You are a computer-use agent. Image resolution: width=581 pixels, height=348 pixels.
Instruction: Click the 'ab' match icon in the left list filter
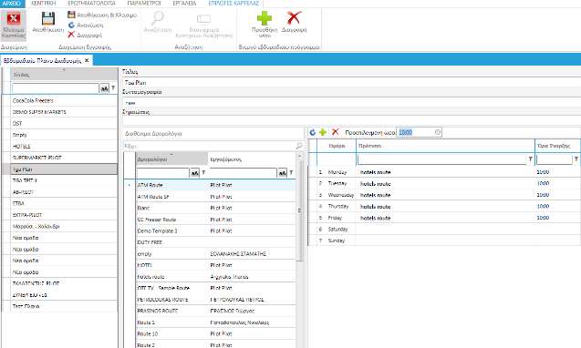(105, 88)
